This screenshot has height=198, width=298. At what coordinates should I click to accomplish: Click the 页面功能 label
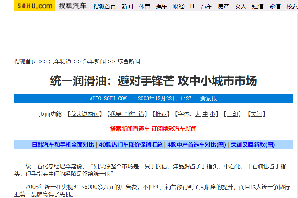click(50, 114)
